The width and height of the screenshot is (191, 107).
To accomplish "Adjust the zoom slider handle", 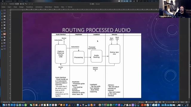I will click(173, 102).
